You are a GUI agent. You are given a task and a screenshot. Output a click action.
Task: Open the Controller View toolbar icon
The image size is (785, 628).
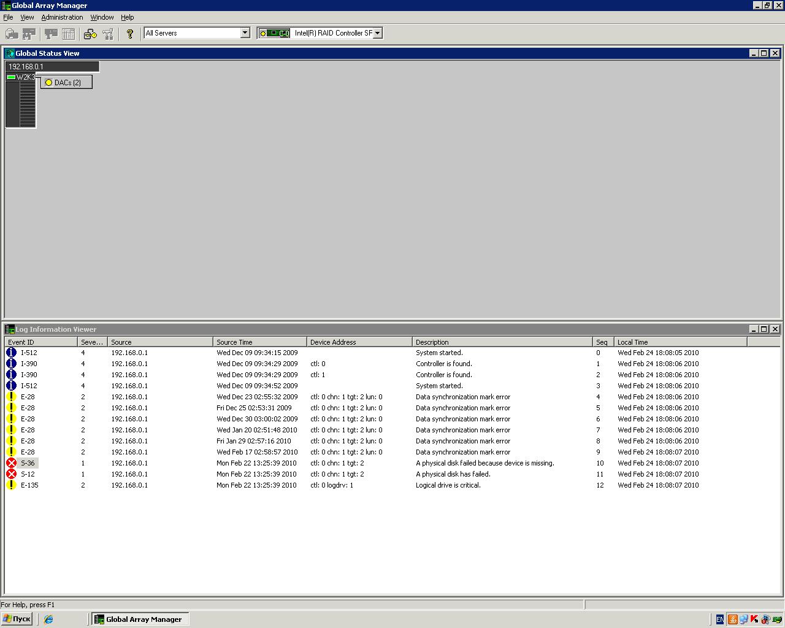(x=51, y=34)
